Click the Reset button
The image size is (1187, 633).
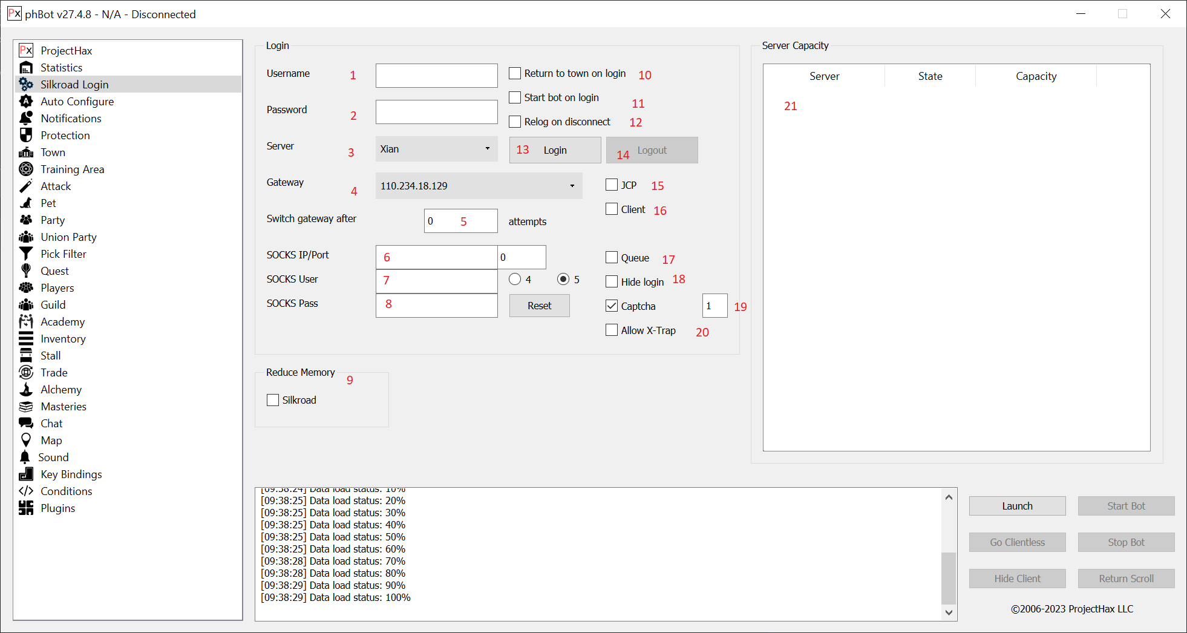539,306
